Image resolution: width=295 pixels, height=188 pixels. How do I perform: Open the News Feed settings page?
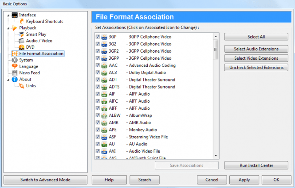[30, 73]
